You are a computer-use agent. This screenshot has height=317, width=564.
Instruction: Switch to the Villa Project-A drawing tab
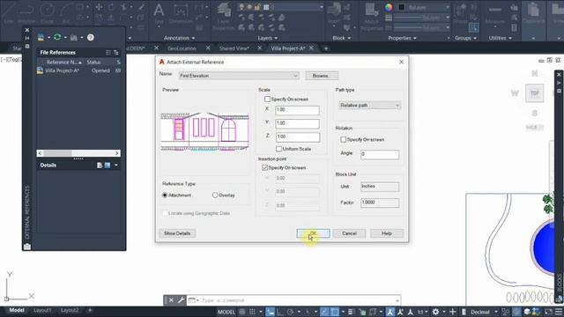[288, 48]
